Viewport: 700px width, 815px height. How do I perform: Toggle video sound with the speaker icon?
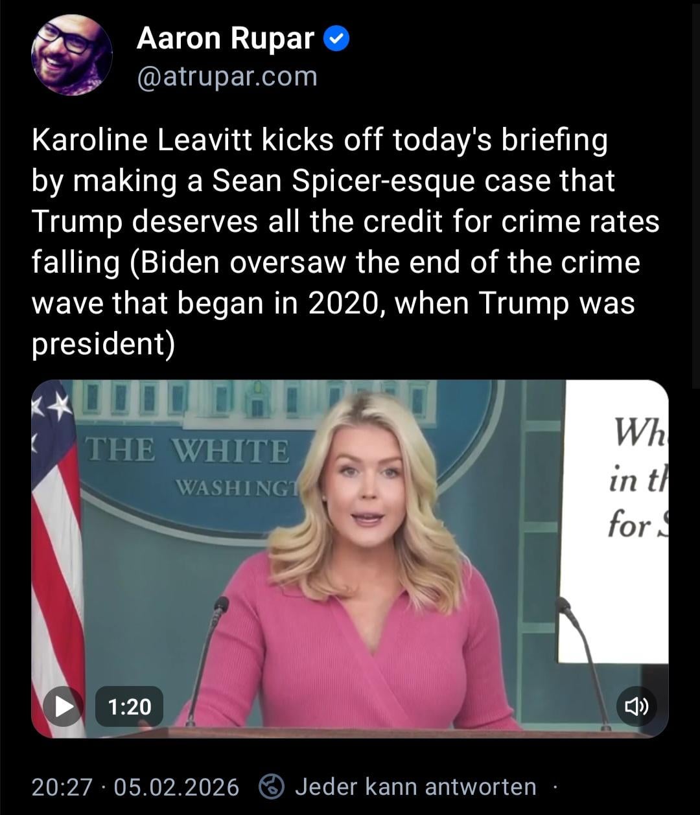click(636, 706)
